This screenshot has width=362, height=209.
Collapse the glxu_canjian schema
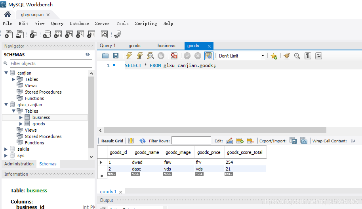point(6,105)
